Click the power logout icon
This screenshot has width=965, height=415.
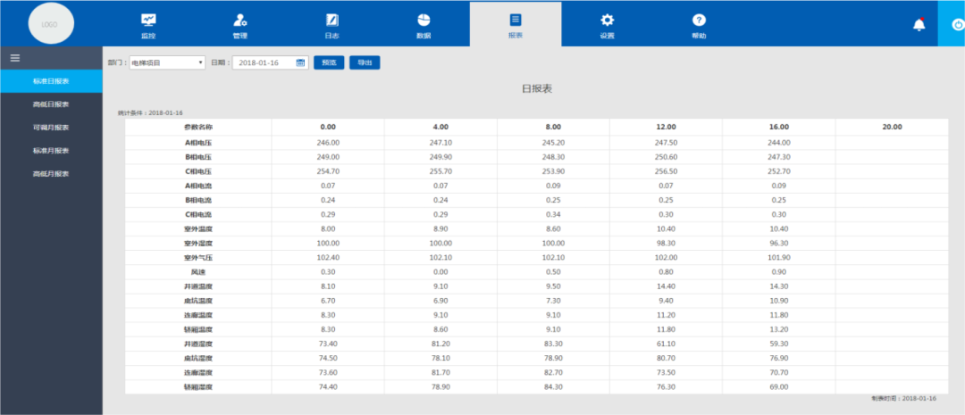coord(958,25)
